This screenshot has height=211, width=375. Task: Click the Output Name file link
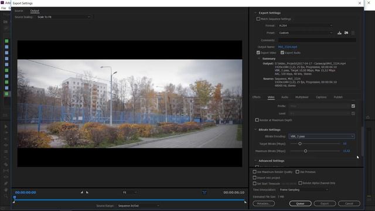[288, 47]
